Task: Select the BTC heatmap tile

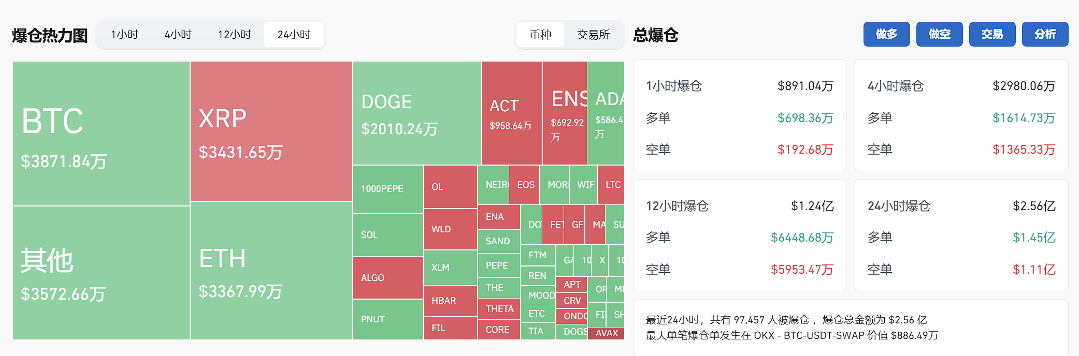Action: (101, 133)
